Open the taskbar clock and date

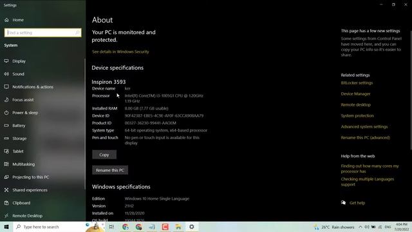tap(402, 227)
